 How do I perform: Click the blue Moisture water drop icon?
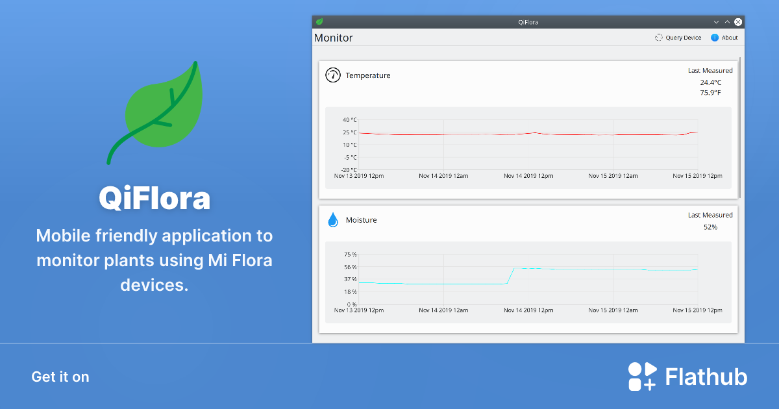[x=332, y=220]
